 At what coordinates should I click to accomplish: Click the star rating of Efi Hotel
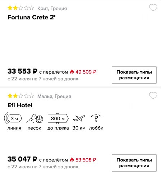point(21,96)
